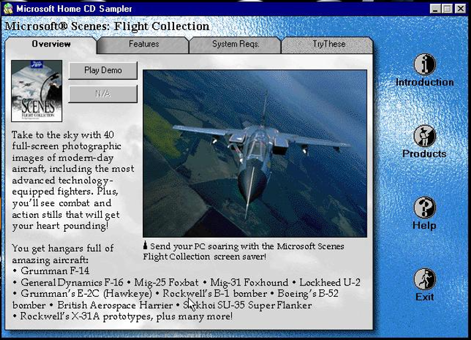Screen dimensions: 471x340
Task: Click the Exit label
Action: pos(424,297)
